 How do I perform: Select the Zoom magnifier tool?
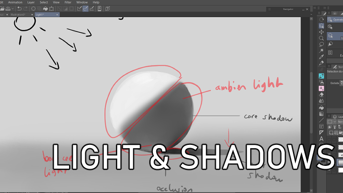pos(322,38)
